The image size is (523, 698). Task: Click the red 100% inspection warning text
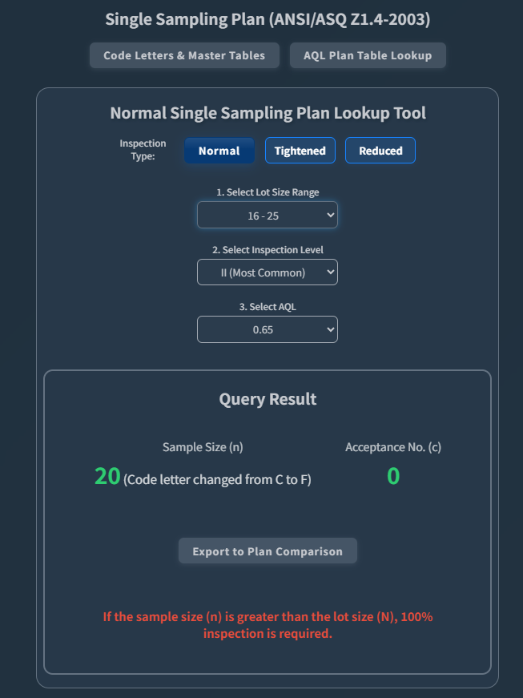268,625
